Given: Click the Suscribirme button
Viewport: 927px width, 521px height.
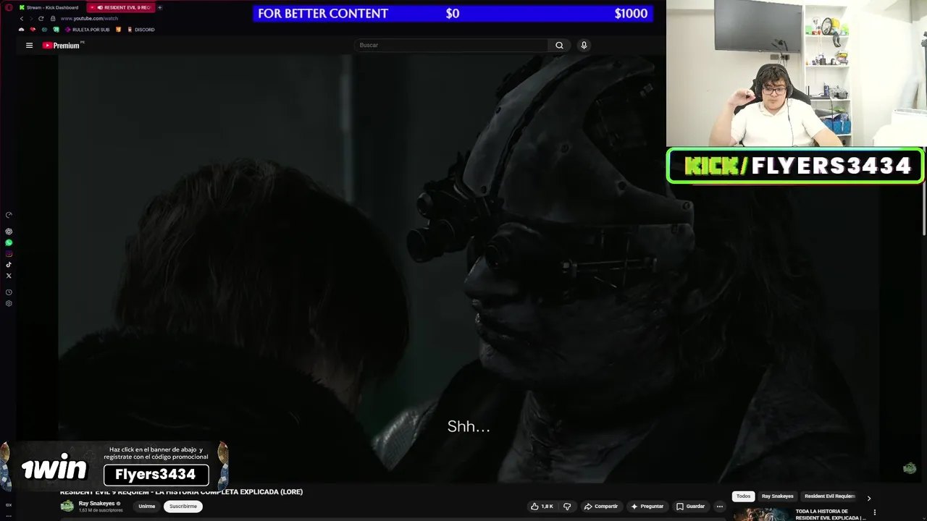Looking at the screenshot, I should point(183,506).
